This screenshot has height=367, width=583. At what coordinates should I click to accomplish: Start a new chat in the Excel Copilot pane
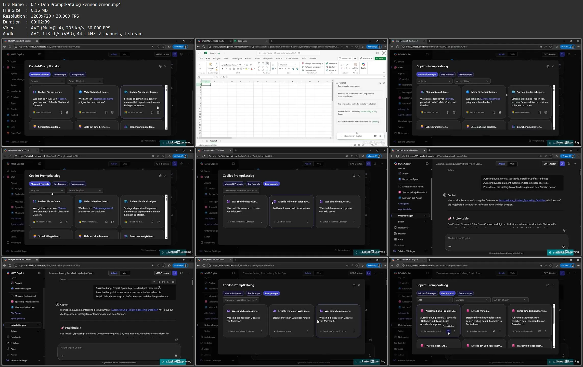click(x=380, y=83)
